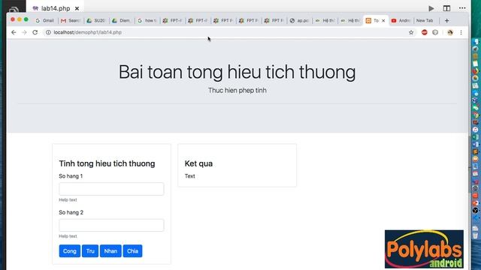This screenshot has width=481, height=270.
Task: Click the Cong button
Action: [x=70, y=251]
